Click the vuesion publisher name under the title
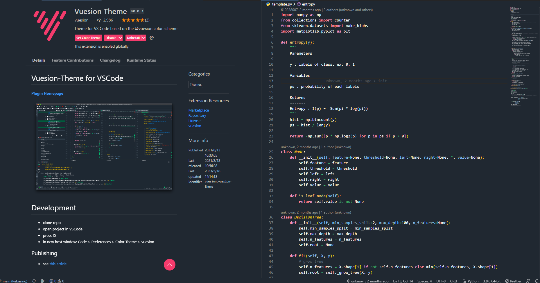The height and width of the screenshot is (283, 540). tap(81, 20)
